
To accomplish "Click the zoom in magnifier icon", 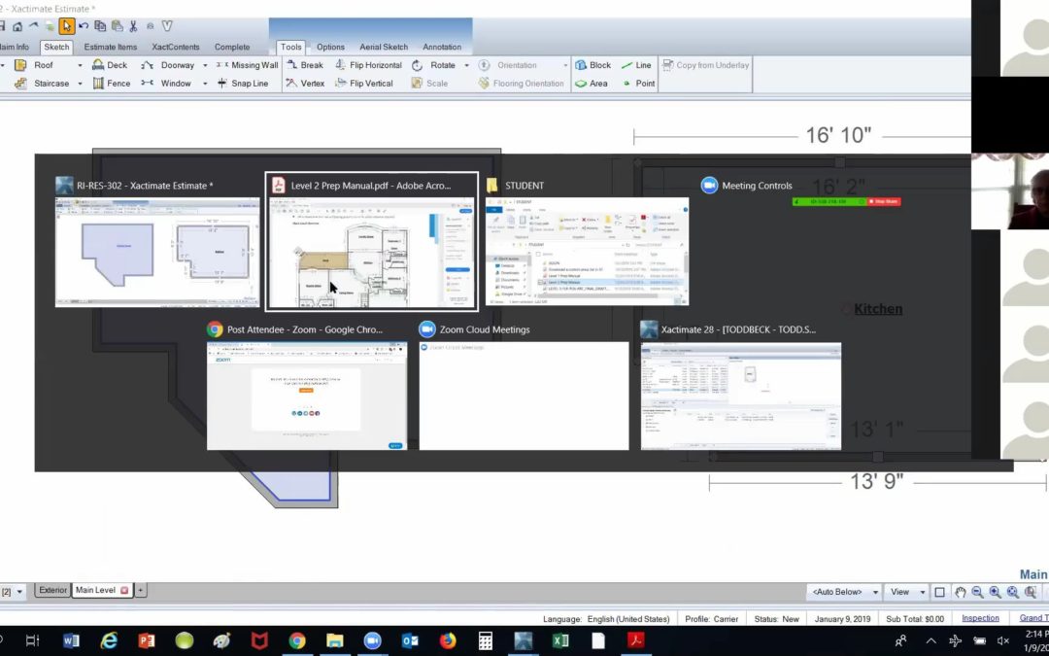I will pos(995,592).
